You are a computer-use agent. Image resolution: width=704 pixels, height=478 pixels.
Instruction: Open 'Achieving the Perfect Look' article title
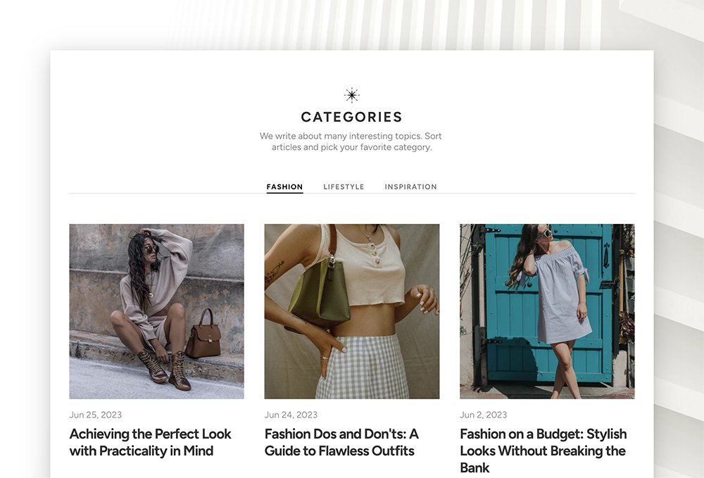(x=150, y=442)
